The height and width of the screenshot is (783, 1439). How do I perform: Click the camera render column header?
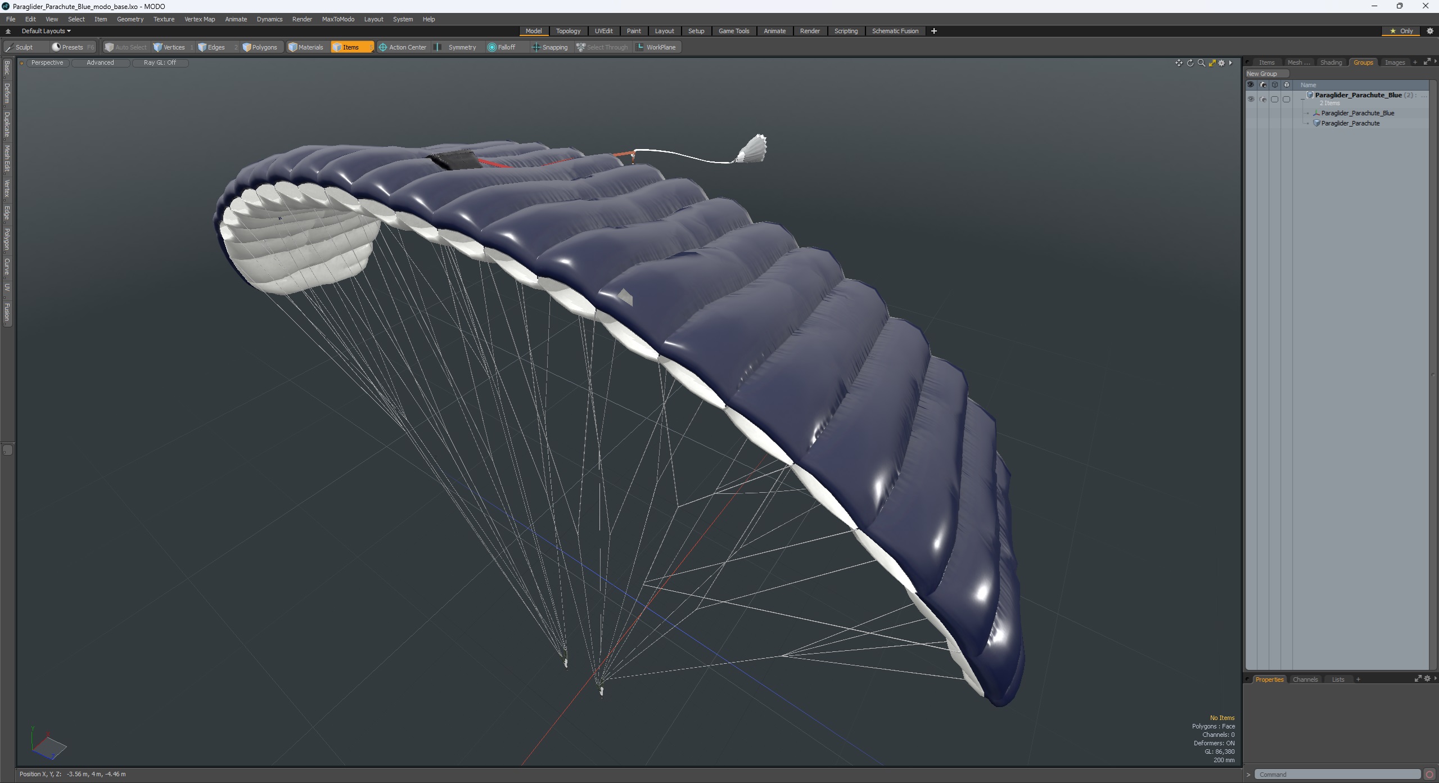tap(1263, 85)
